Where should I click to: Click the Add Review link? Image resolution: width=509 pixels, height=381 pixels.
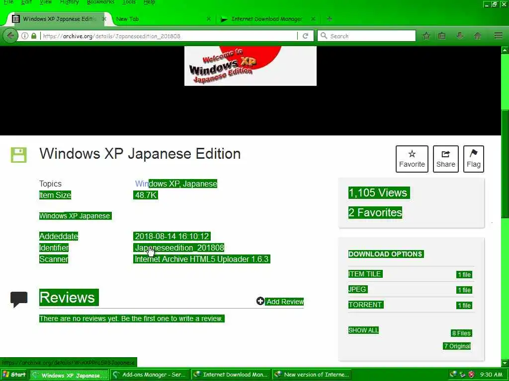click(285, 302)
